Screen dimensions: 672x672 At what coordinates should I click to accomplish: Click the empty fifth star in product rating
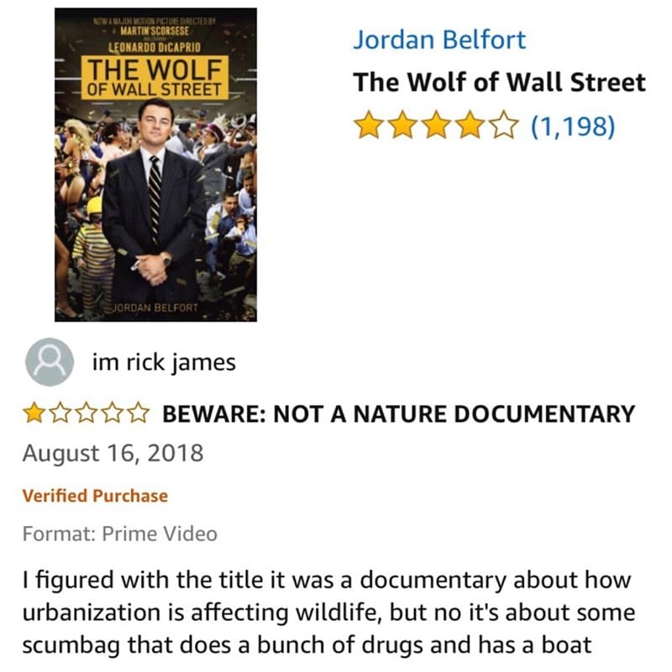(503, 124)
